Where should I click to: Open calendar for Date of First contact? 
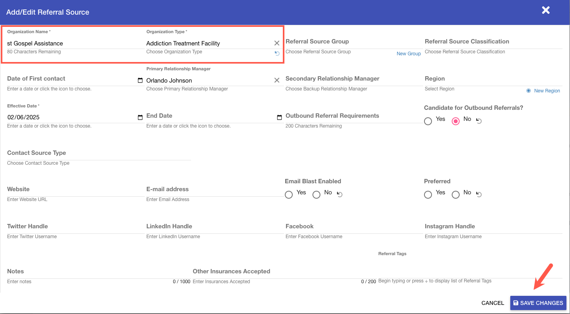tap(140, 81)
